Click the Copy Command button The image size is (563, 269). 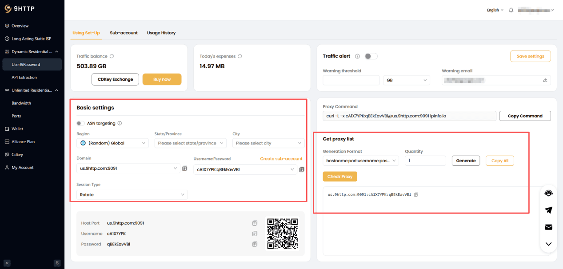(x=525, y=116)
